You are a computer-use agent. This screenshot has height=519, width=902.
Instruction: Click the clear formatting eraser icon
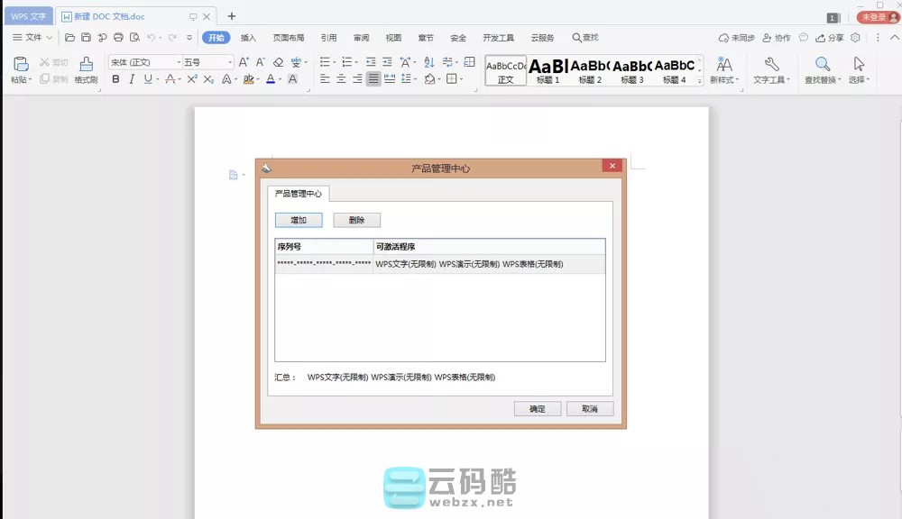pyautogui.click(x=278, y=62)
